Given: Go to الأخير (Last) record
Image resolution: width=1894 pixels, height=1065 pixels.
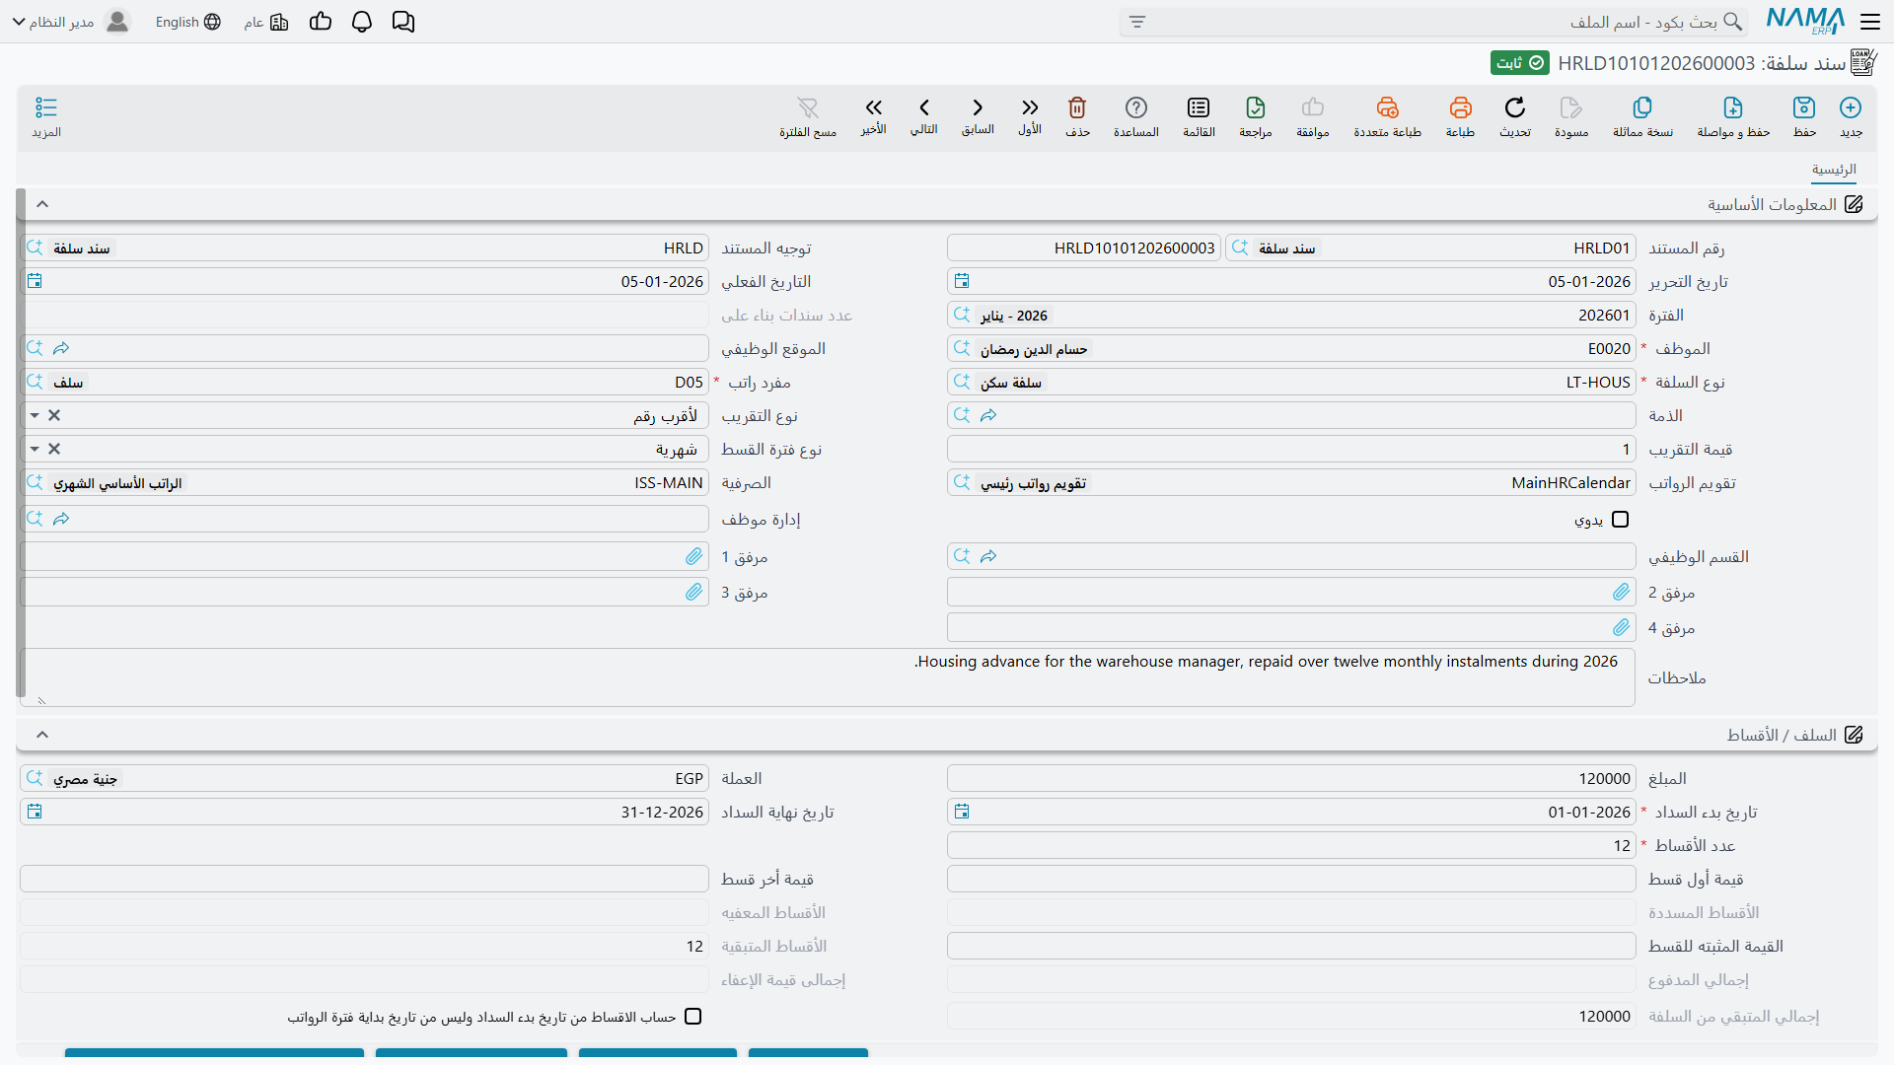Looking at the screenshot, I should 873,107.
